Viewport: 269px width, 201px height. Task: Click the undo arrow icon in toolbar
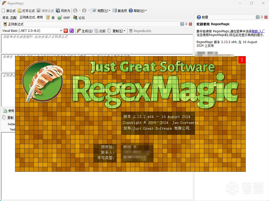(x=75, y=11)
